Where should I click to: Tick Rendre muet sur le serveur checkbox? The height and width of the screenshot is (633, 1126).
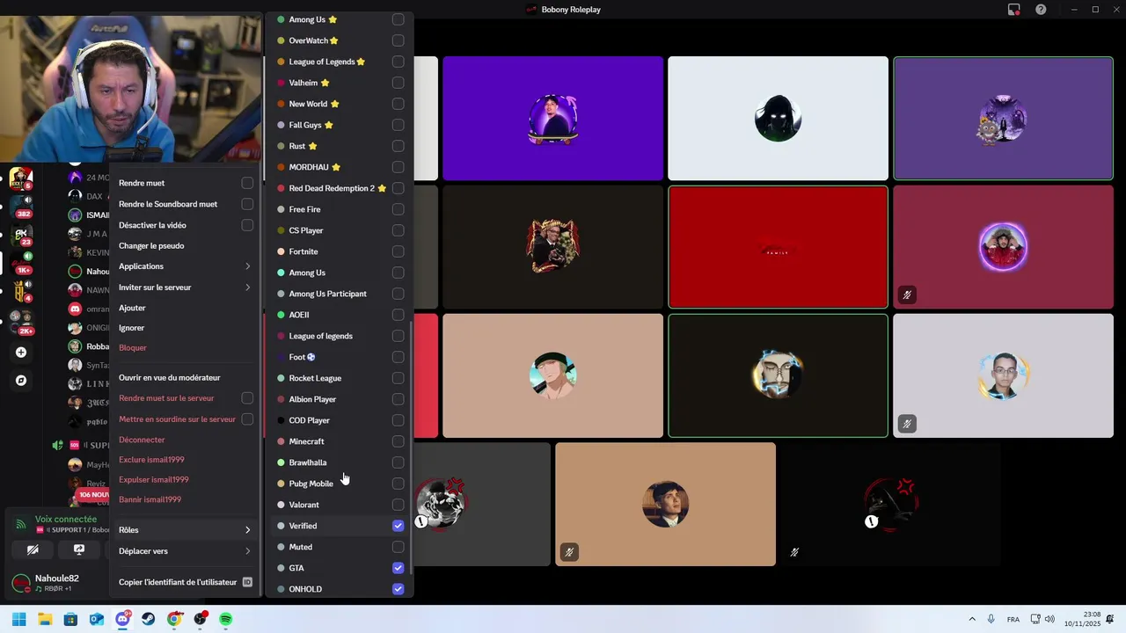(x=247, y=398)
